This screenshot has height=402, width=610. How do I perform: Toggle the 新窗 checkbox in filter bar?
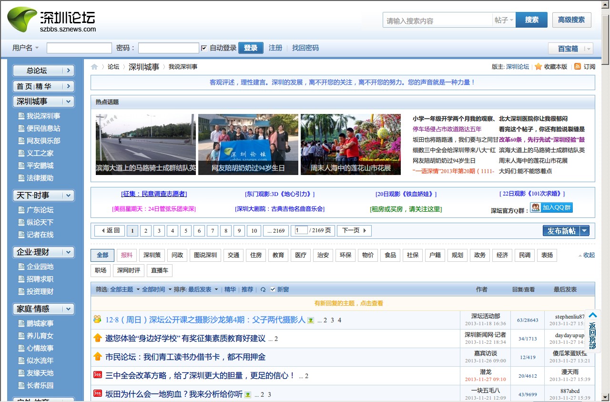[273, 289]
